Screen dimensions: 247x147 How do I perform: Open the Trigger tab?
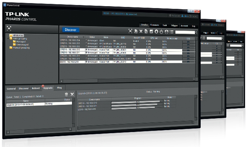coord(174,25)
